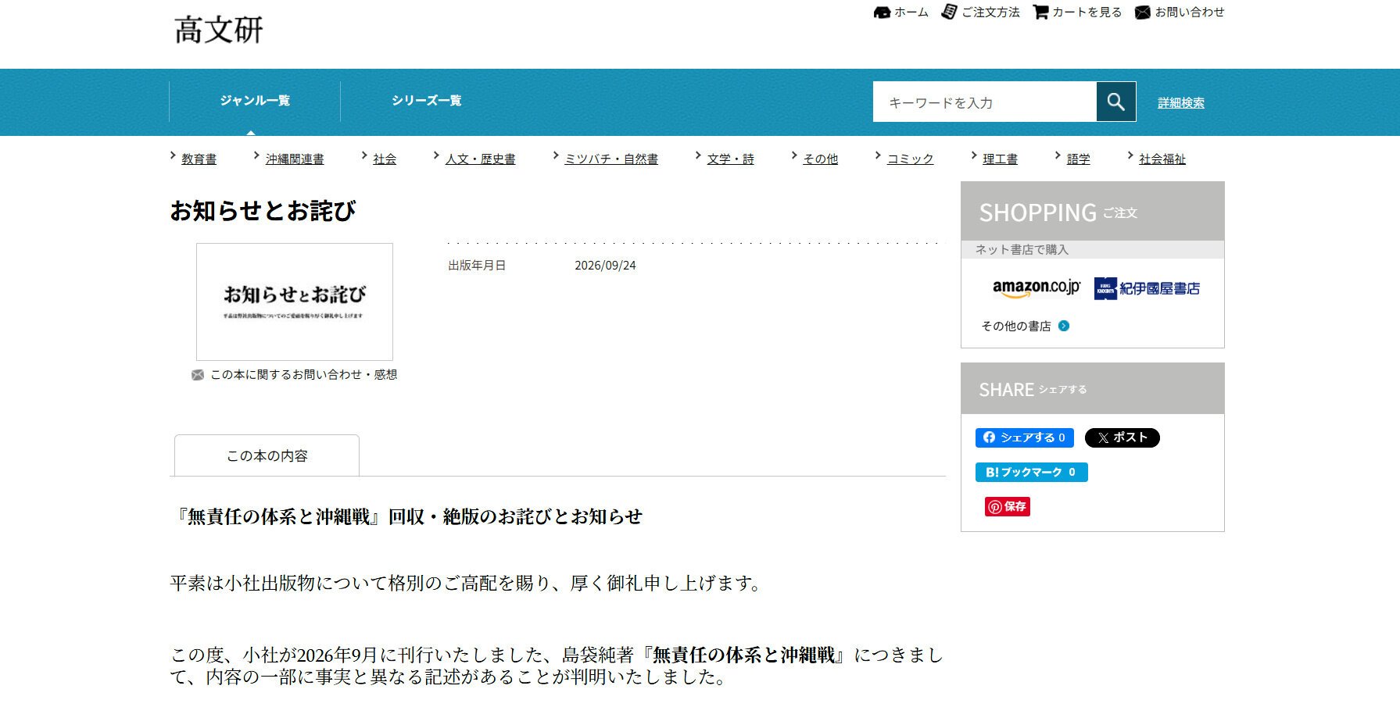The width and height of the screenshot is (1400, 707).
Task: Click the shopping cart icon
Action: [x=1040, y=12]
